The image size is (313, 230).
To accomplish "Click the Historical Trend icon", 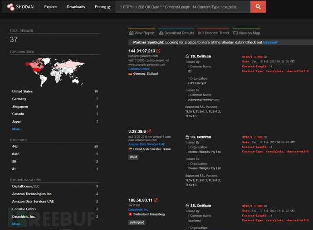I will (200, 33).
